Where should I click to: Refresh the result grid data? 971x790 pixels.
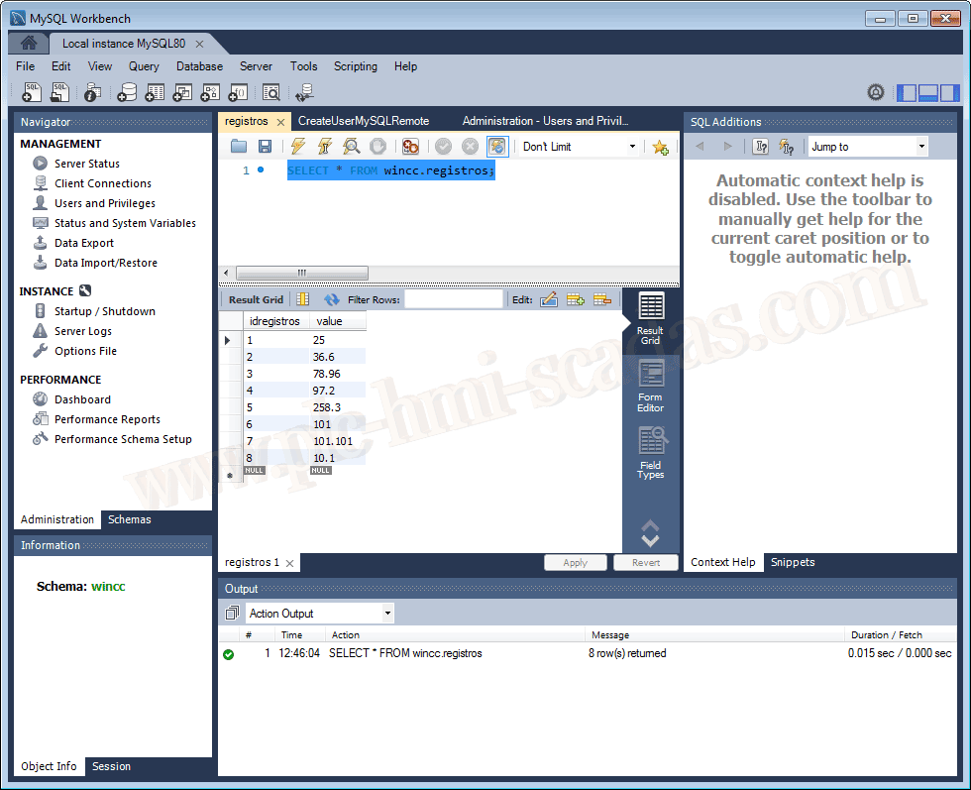tap(331, 299)
